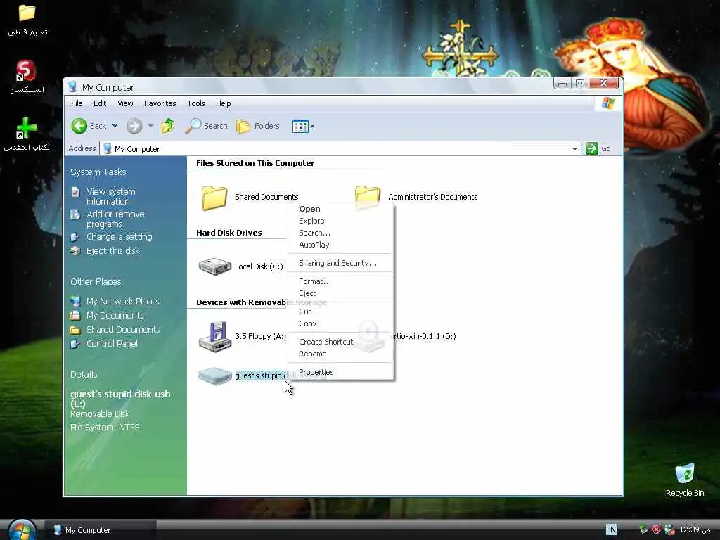This screenshot has width=720, height=540.
Task: Open the Tools menu
Action: (196, 103)
